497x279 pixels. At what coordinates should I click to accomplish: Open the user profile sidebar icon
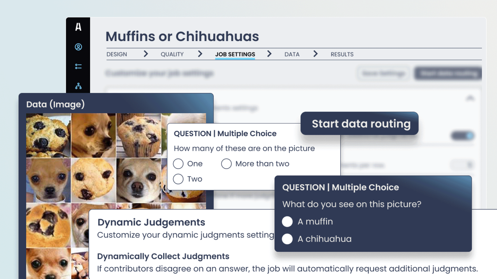pyautogui.click(x=78, y=47)
